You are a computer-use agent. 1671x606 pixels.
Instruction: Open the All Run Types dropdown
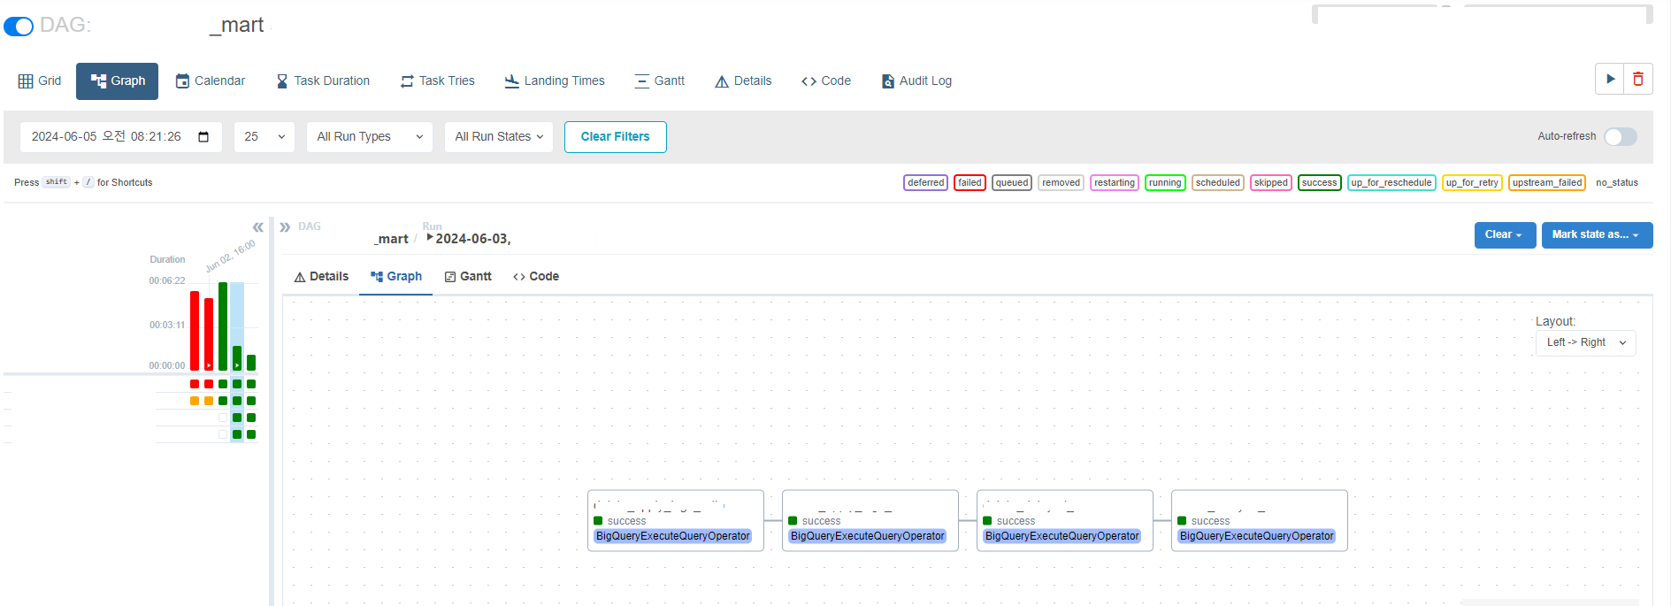[369, 137]
